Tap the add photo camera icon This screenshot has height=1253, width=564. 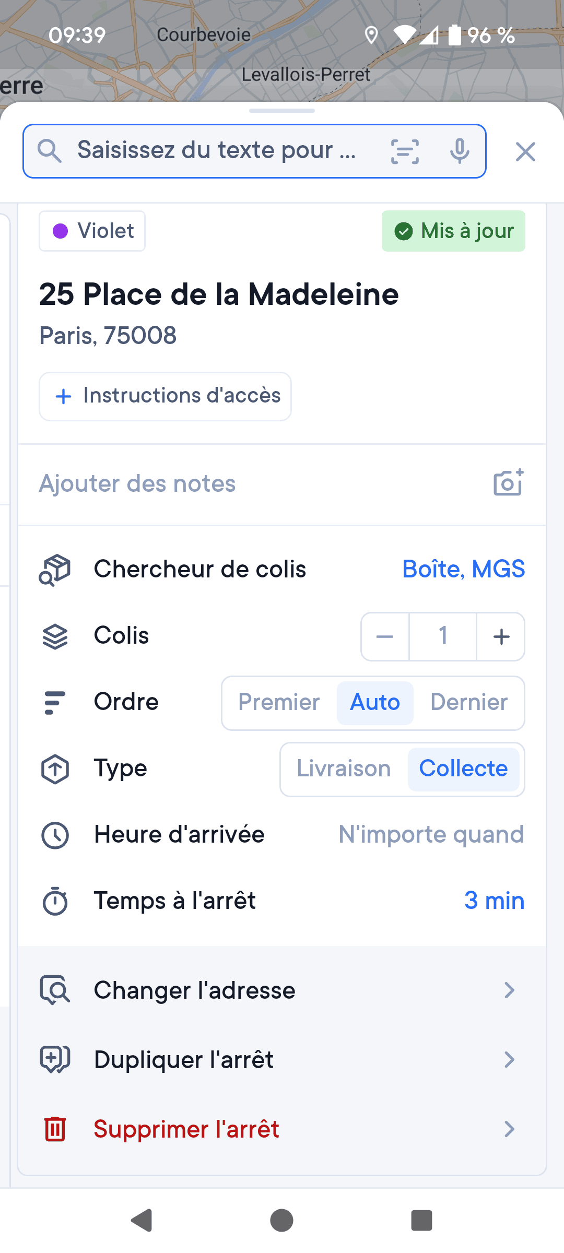508,482
